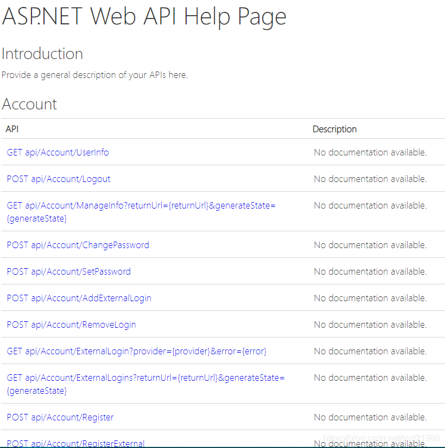Open the POST api/Account/SetPassword link
The image size is (445, 448).
point(69,271)
